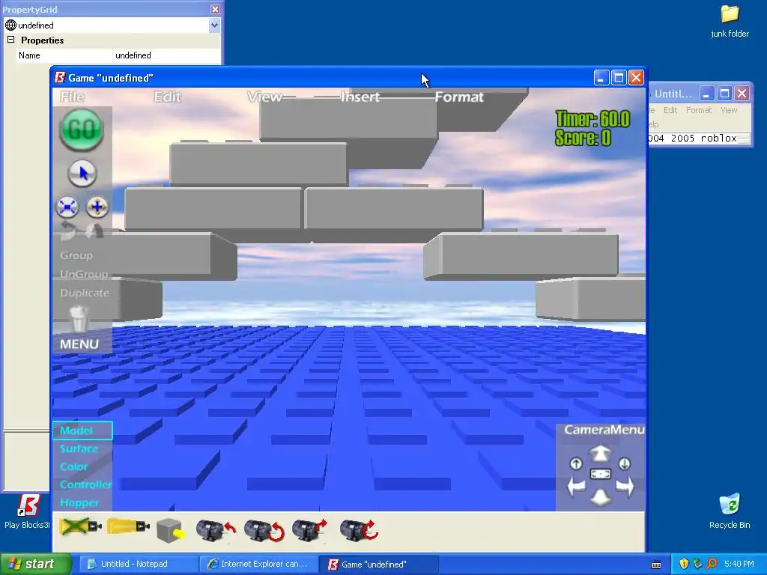This screenshot has height=575, width=767.
Task: Click the camera tilt-down circled arrow
Action: pos(624,463)
